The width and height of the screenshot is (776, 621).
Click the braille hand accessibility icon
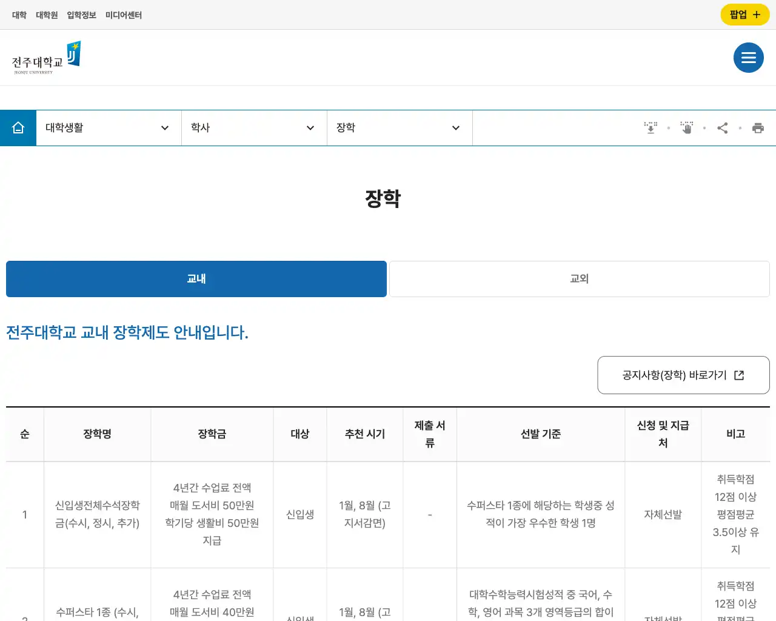686,128
